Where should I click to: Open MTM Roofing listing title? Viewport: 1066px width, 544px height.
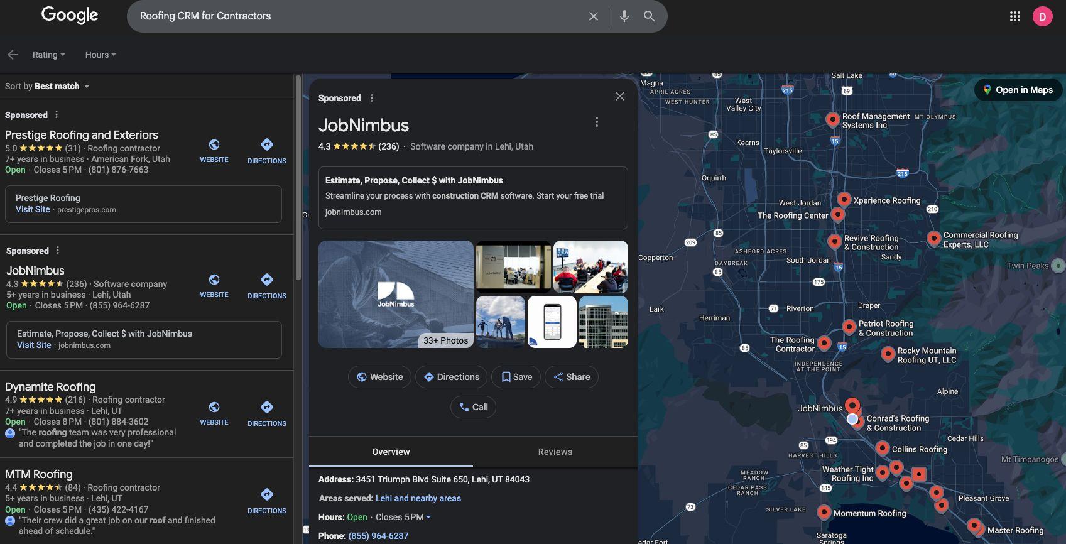tap(39, 474)
